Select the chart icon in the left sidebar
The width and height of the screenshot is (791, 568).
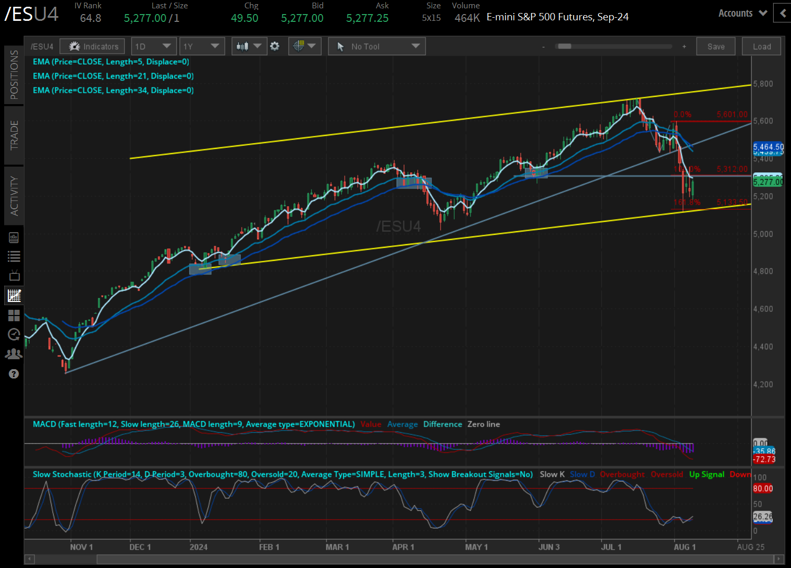[14, 295]
